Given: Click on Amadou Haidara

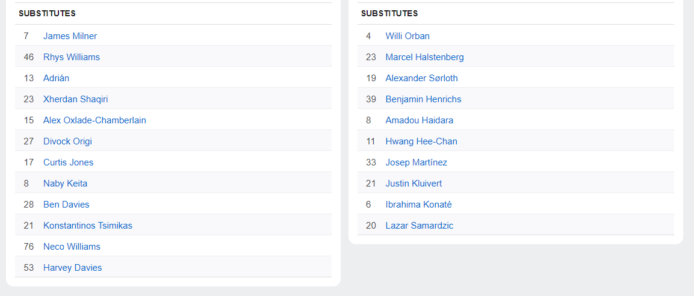Looking at the screenshot, I should pos(419,120).
